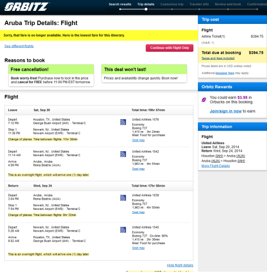Click On-time: 90% for flight 1545
Image resolution: width=267 pixels, height=272 pixels.
coord(159,236)
